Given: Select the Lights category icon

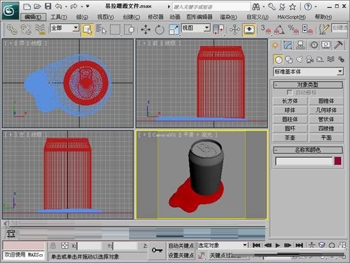Looking at the screenshot, I should click(x=299, y=60).
